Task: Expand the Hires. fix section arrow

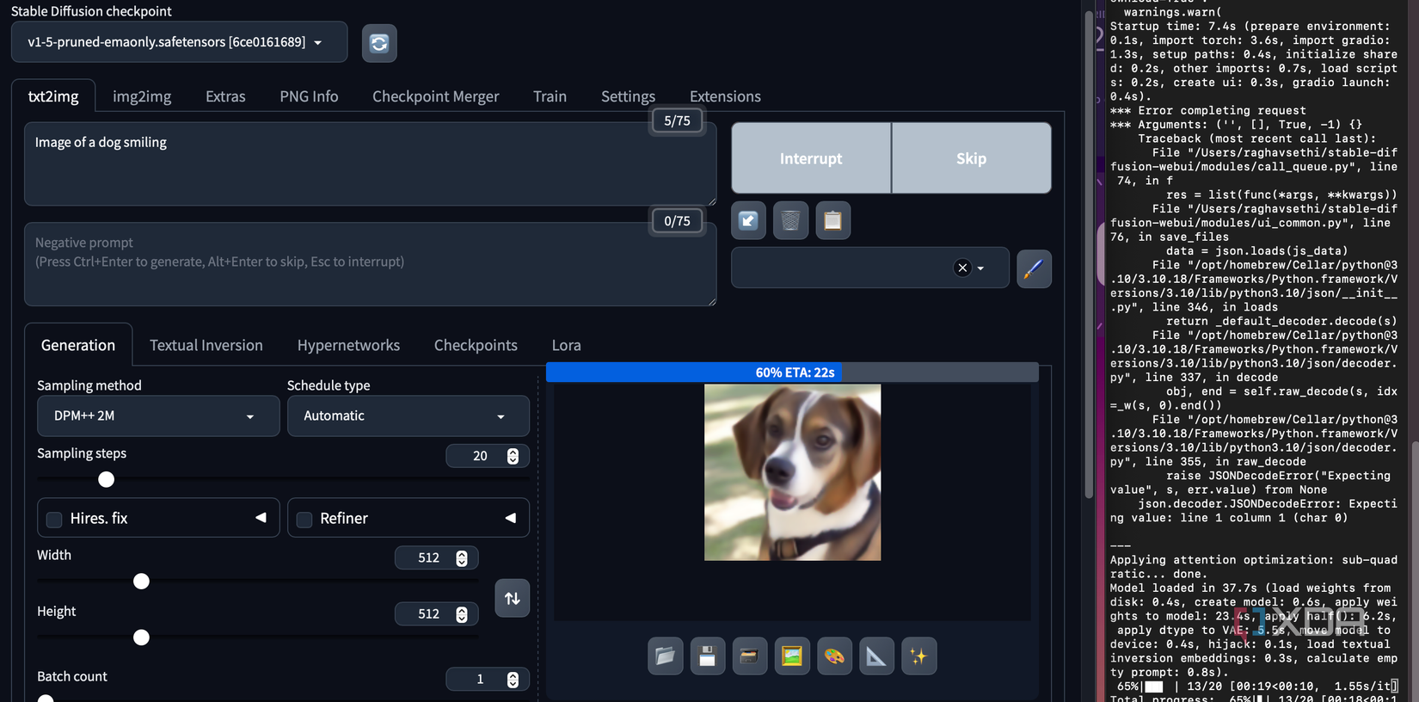Action: [261, 518]
